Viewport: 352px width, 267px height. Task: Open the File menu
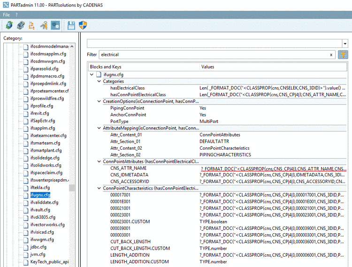[7, 15]
